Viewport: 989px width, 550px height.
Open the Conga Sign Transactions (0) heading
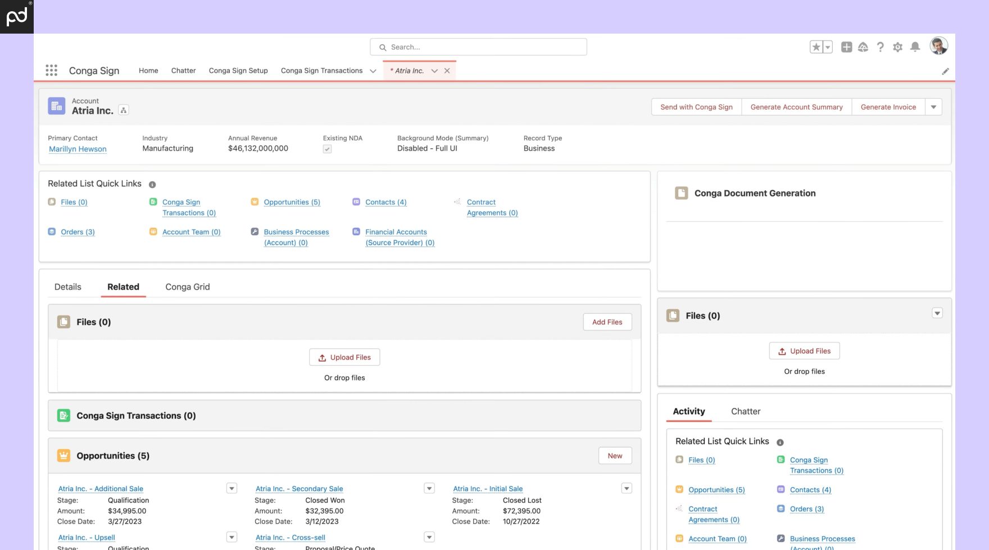pos(136,416)
